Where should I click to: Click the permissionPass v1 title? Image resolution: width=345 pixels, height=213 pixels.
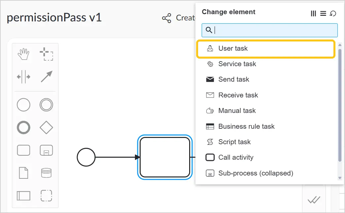point(54,17)
